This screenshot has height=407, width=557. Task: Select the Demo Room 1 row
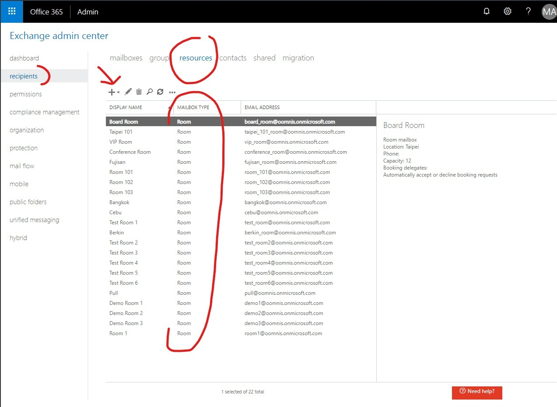click(241, 303)
